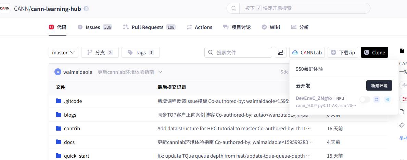Click the blogs row commit message
Screen dimensions: 407x160
click(x=235, y=115)
